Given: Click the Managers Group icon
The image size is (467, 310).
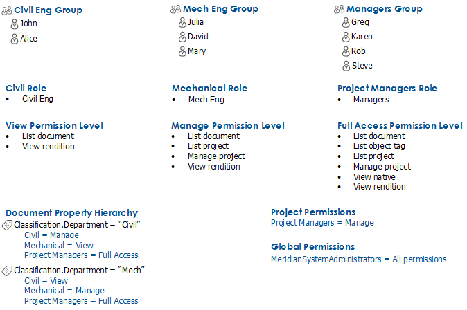Looking at the screenshot, I should click(x=340, y=10).
